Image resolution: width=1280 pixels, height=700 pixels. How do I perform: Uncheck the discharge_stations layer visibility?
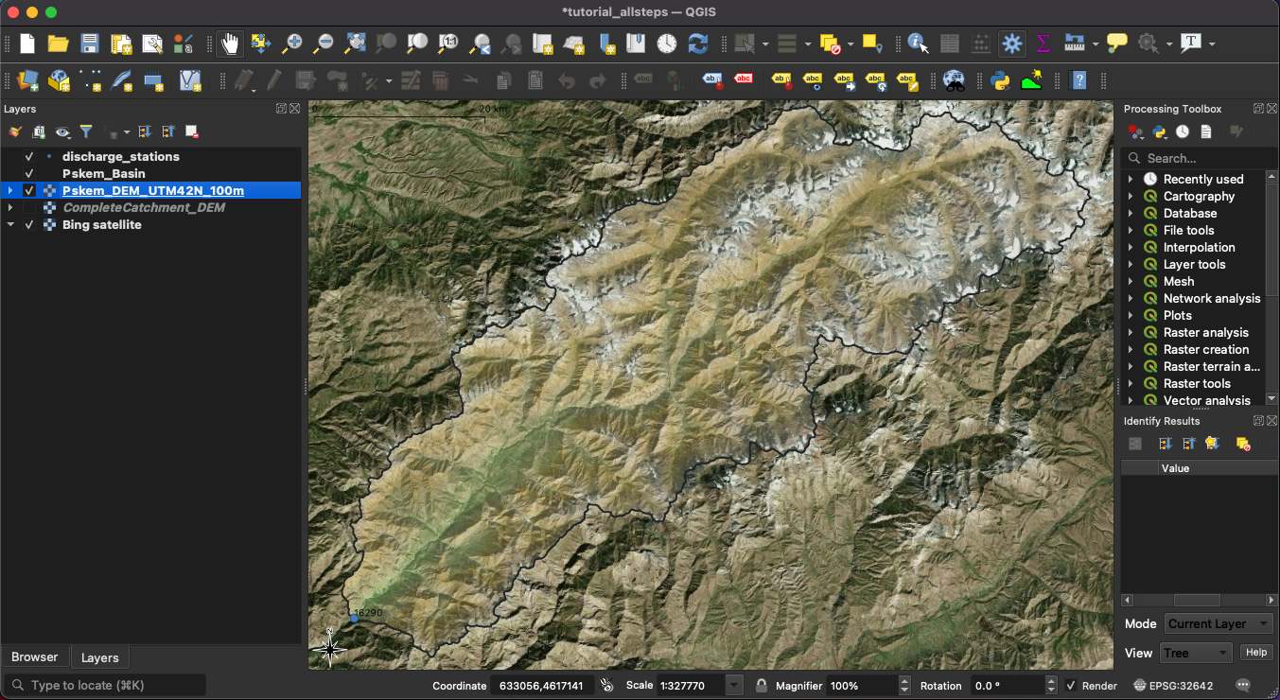(29, 157)
